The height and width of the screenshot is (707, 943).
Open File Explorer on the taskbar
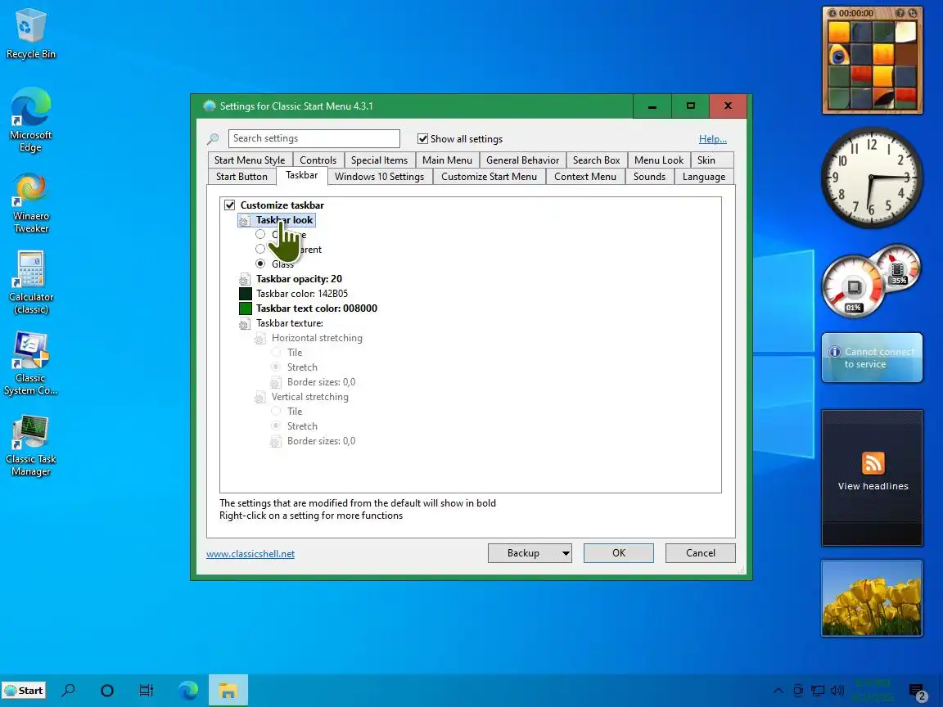click(228, 690)
